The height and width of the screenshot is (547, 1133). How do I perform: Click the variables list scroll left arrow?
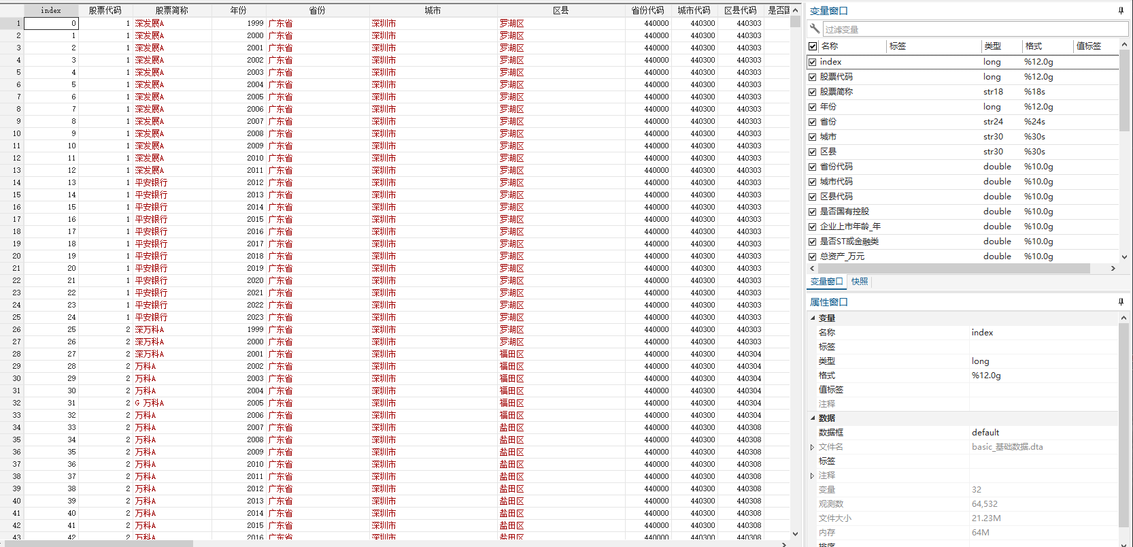click(812, 269)
